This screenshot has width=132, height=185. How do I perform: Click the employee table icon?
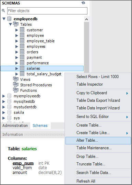pyautogui.click(x=22, y=35)
